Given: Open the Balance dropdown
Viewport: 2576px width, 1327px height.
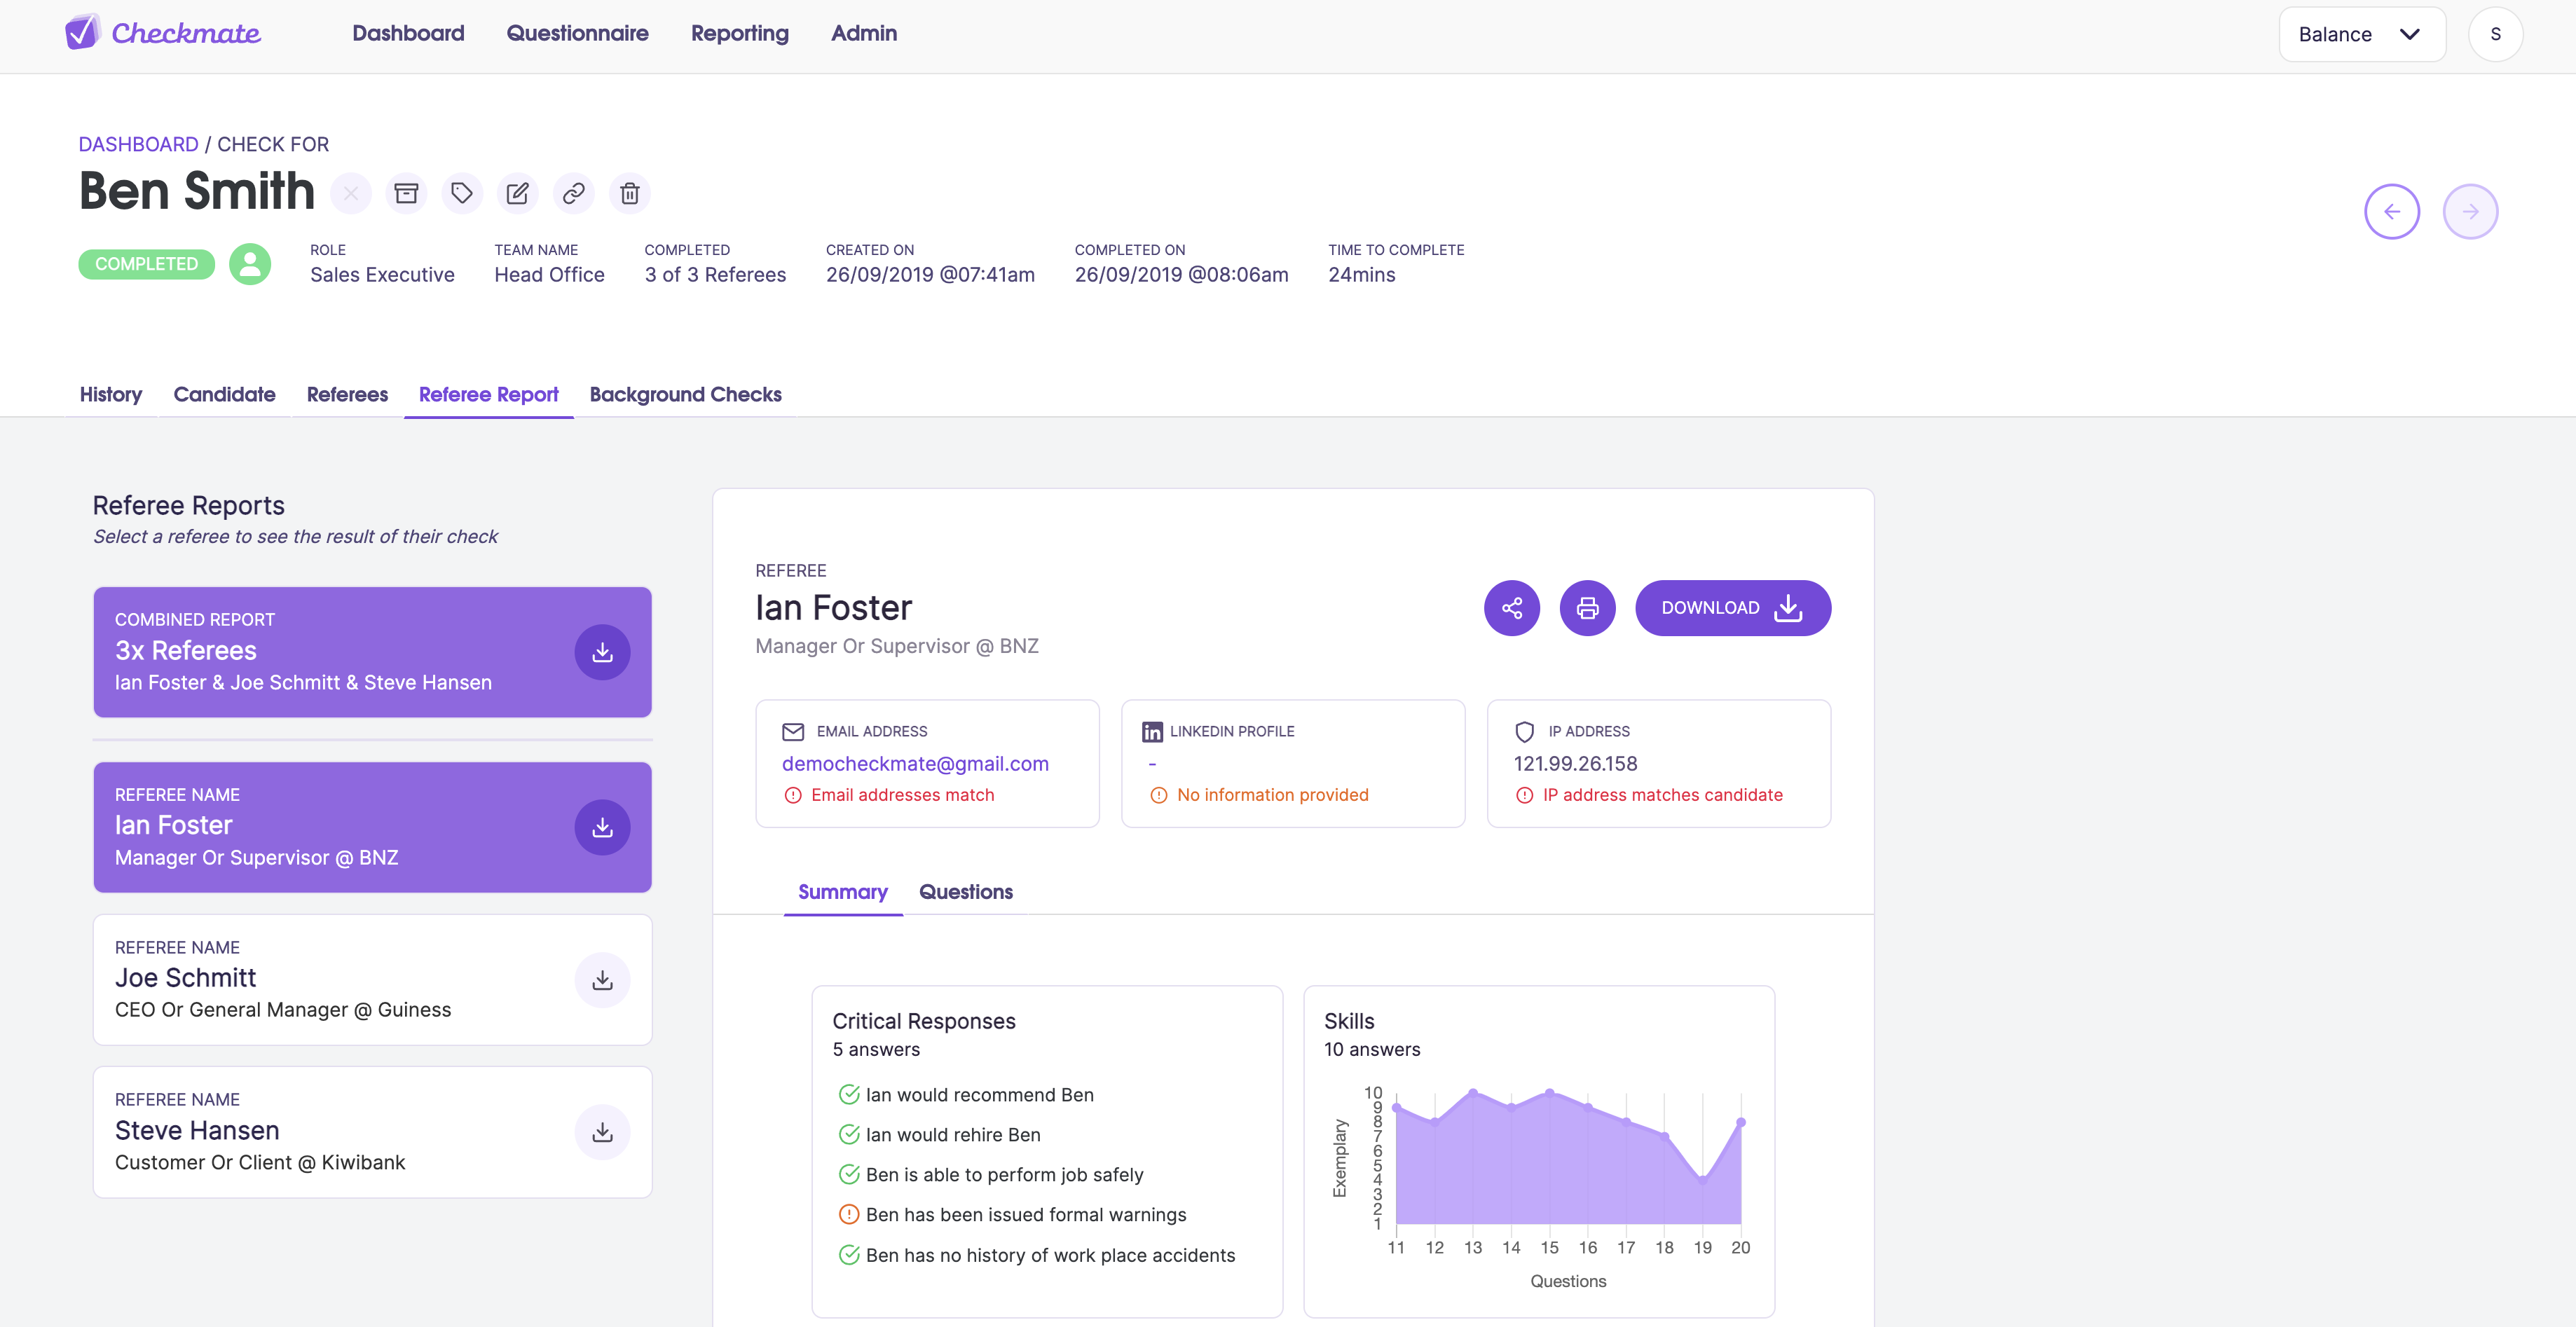Looking at the screenshot, I should [x=2361, y=34].
